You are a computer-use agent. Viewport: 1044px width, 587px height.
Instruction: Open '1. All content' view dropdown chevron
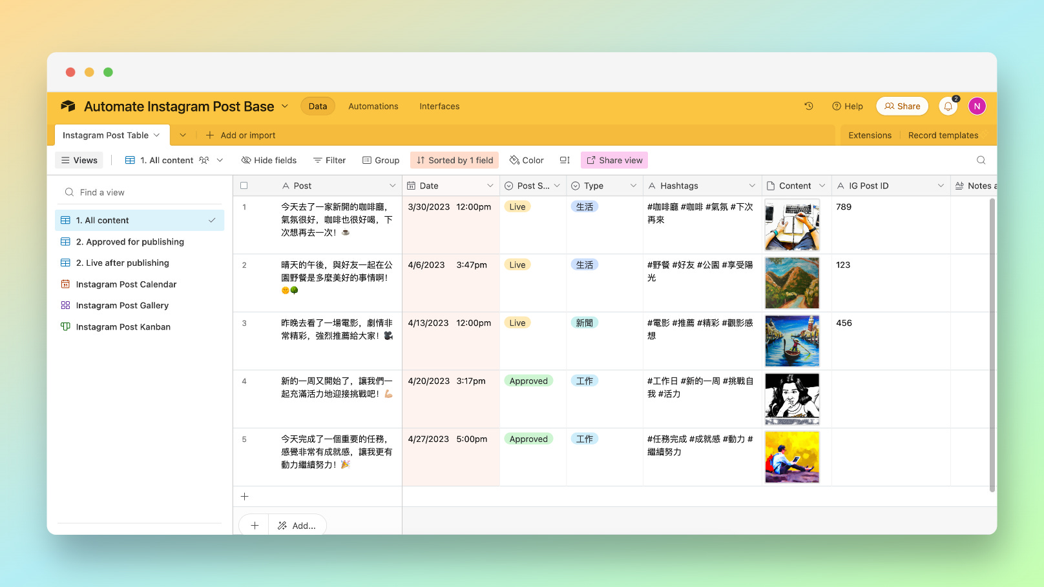[220, 160]
